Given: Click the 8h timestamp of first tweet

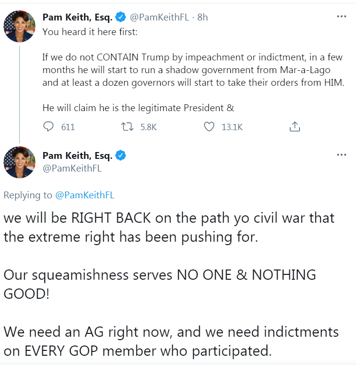Looking at the screenshot, I should click(x=203, y=17).
